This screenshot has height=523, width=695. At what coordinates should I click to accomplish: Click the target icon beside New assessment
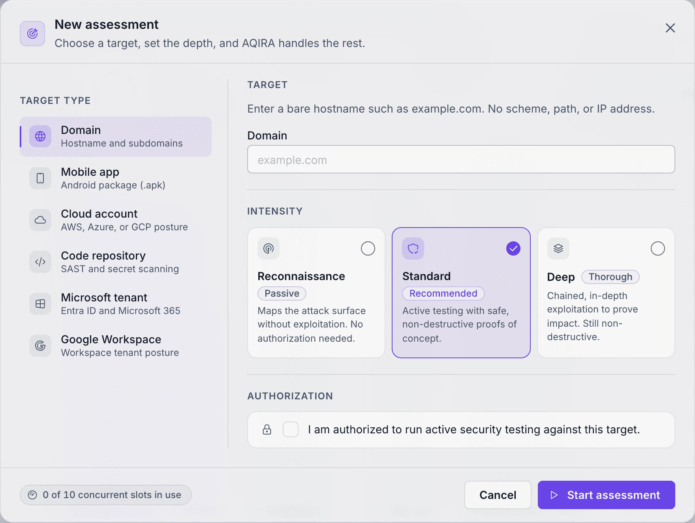(x=32, y=34)
